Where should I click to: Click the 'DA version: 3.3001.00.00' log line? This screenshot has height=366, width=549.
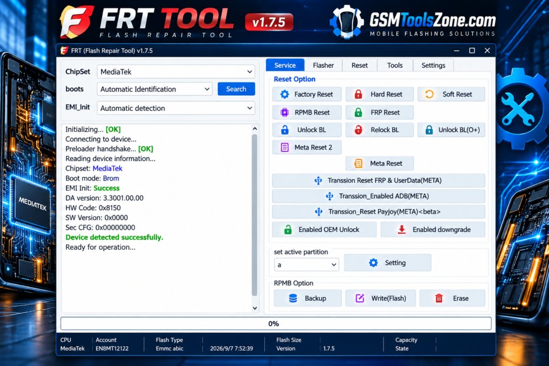click(x=105, y=198)
